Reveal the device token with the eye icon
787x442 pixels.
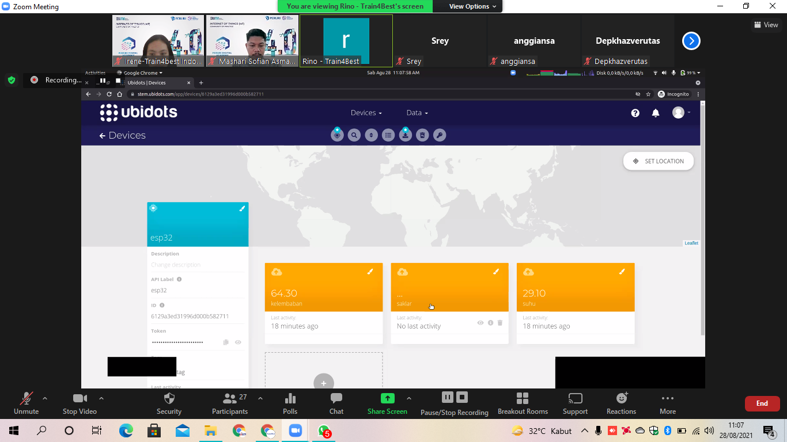tap(238, 342)
